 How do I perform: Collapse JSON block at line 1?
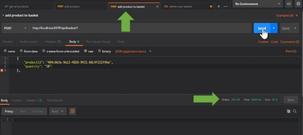point(7,58)
